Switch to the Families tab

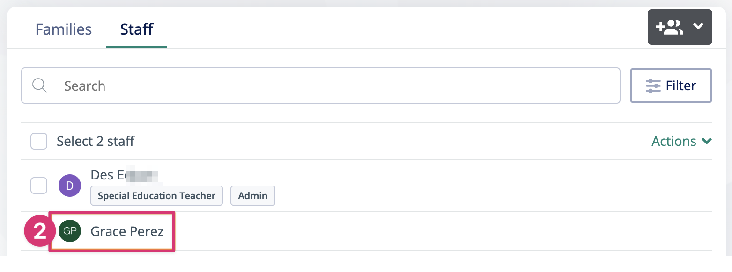[x=64, y=29]
